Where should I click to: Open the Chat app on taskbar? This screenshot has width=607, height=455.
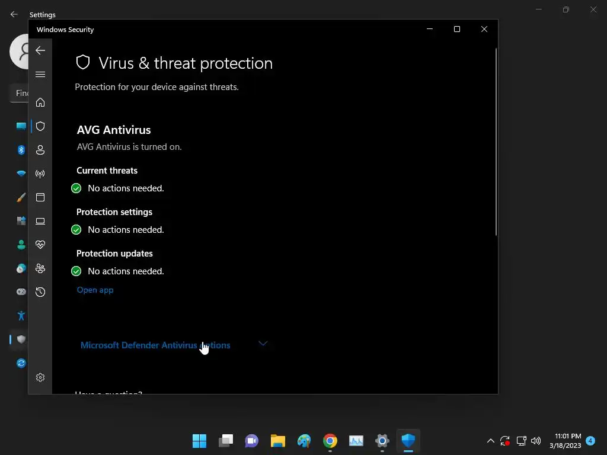point(251,441)
